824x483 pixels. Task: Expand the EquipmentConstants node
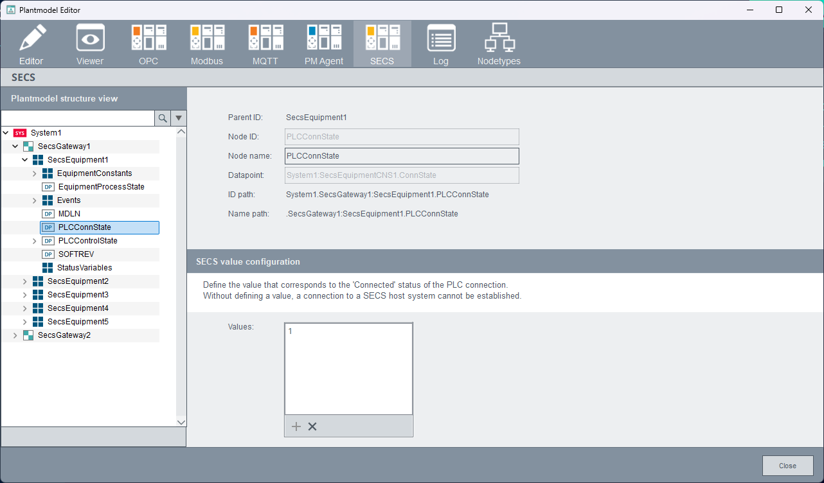pos(35,173)
